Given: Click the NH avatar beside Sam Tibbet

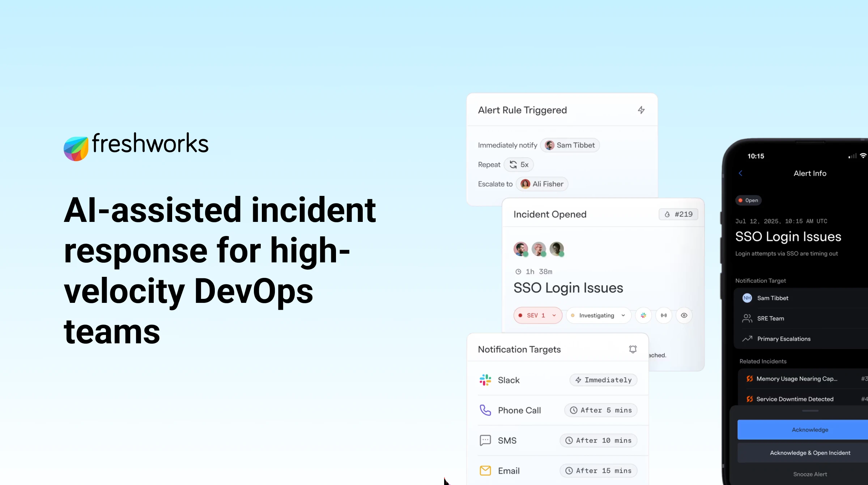Looking at the screenshot, I should pyautogui.click(x=747, y=298).
